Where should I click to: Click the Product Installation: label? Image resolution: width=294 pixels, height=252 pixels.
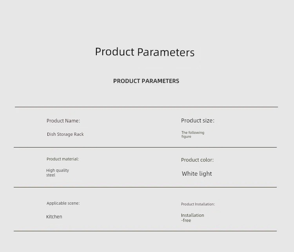point(198,204)
